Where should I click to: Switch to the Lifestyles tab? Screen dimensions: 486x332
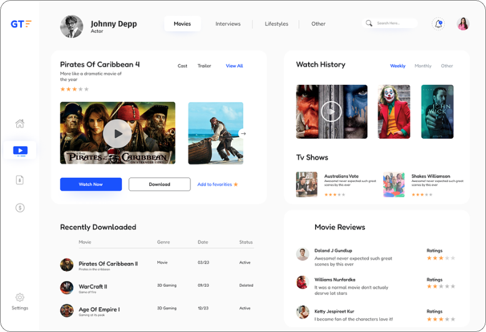tap(276, 24)
